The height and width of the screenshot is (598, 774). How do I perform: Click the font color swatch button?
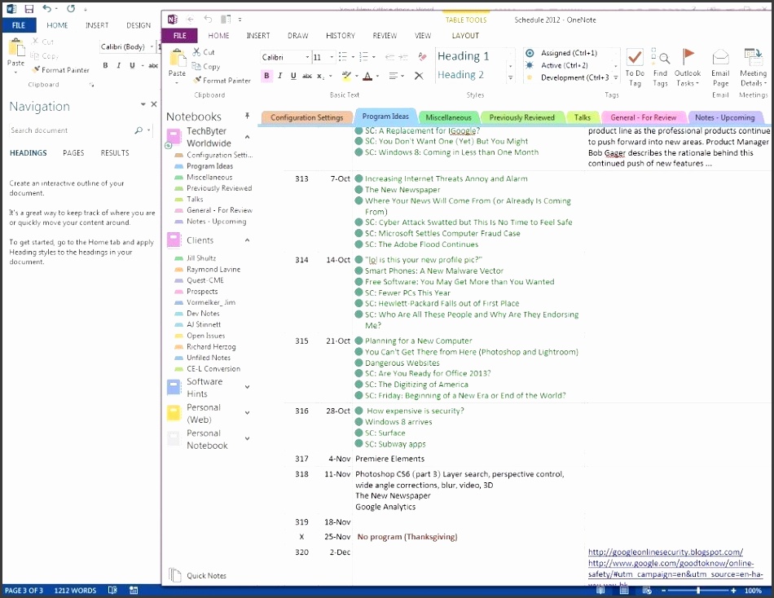pos(367,76)
